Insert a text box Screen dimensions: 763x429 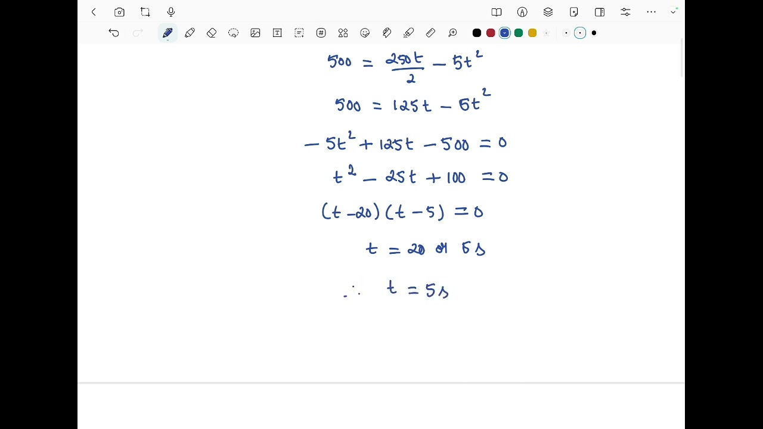point(277,33)
